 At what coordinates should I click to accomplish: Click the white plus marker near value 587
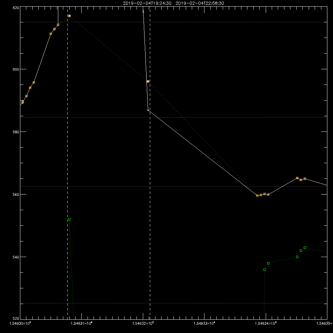(x=148, y=110)
